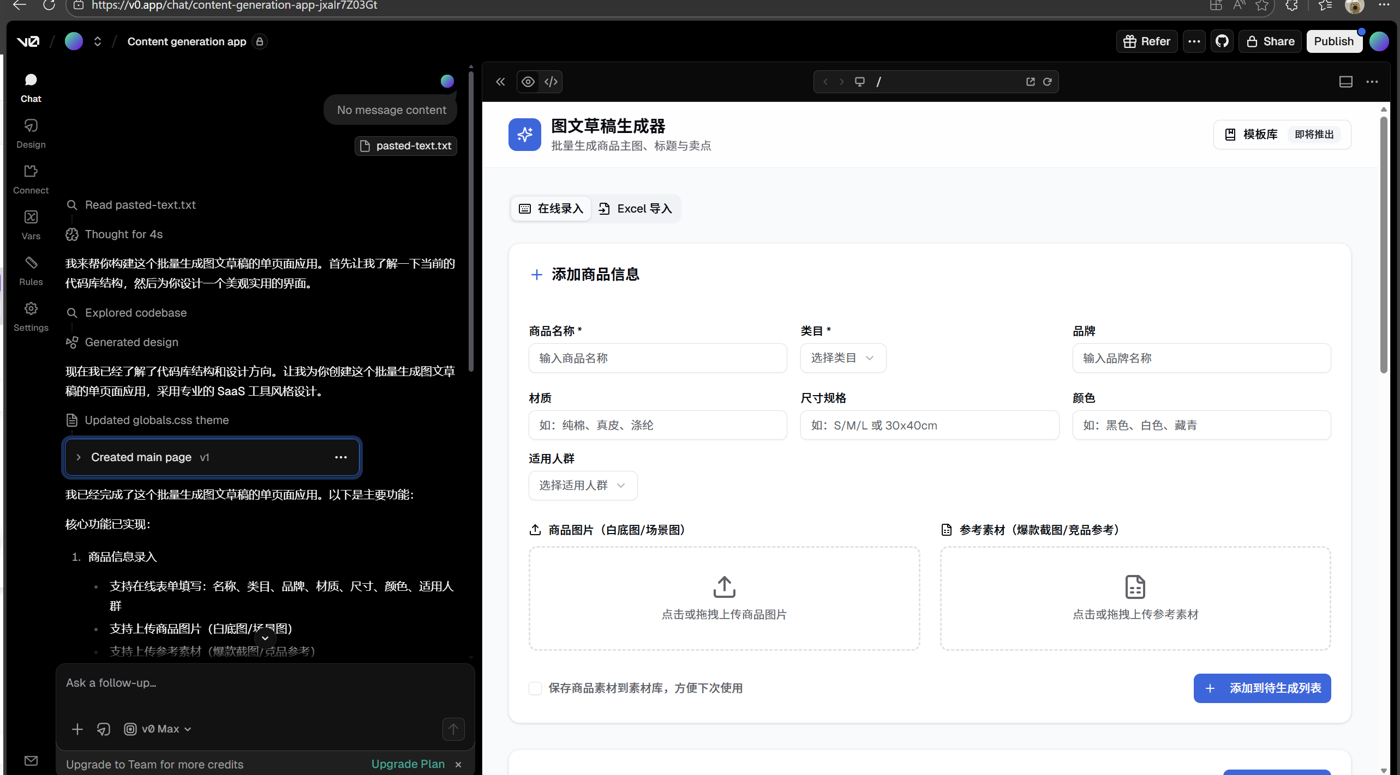Enable 保存商品素材到素材库 checkbox
Screen dimensions: 1400x775
534,688
